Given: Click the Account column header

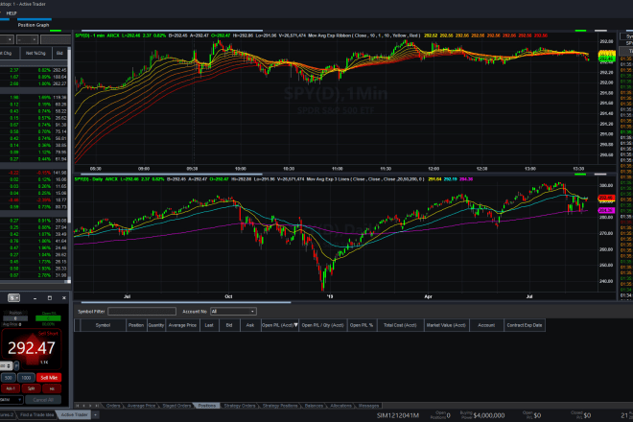Looking at the screenshot, I should (x=486, y=325).
